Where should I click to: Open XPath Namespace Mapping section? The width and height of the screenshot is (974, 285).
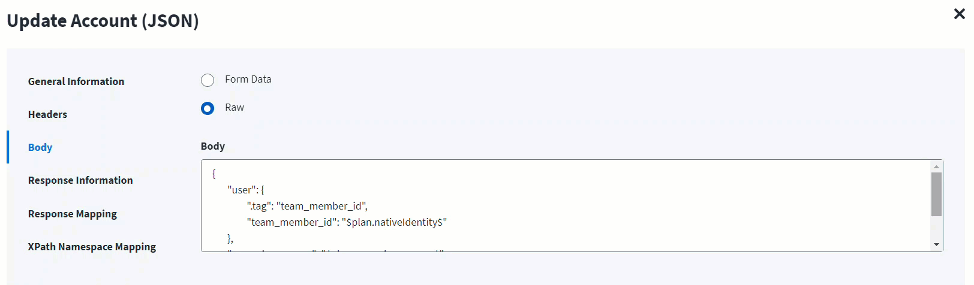[92, 247]
